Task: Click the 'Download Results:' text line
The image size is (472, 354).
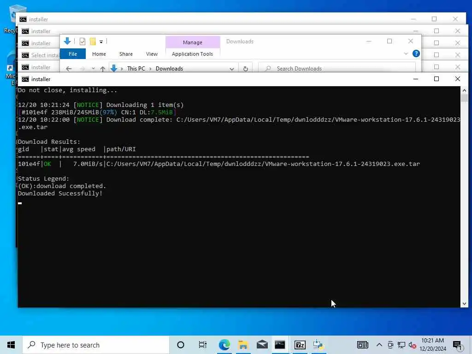Action: [x=49, y=142]
